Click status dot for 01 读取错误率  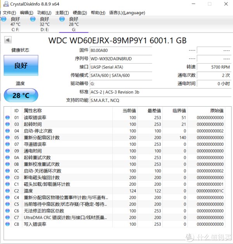(7, 118)
